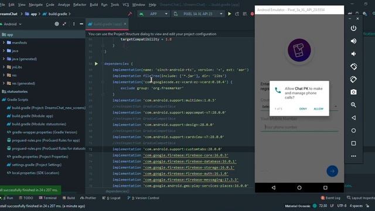Click DENY in the permission dialog
This screenshot has width=375, height=211.
coord(303,109)
